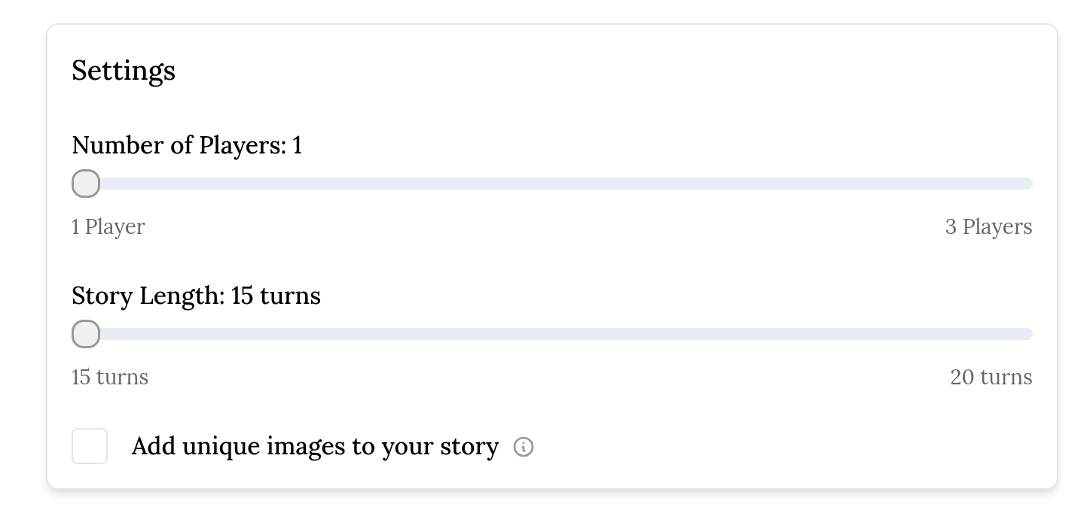Click the midpoint of the players slider track
This screenshot has width=1084, height=513.
tap(552, 184)
